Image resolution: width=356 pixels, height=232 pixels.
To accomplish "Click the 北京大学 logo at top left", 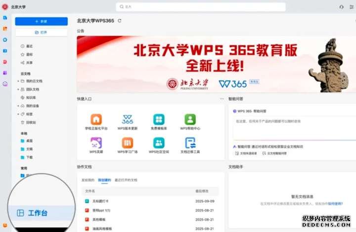I will tap(5, 7).
